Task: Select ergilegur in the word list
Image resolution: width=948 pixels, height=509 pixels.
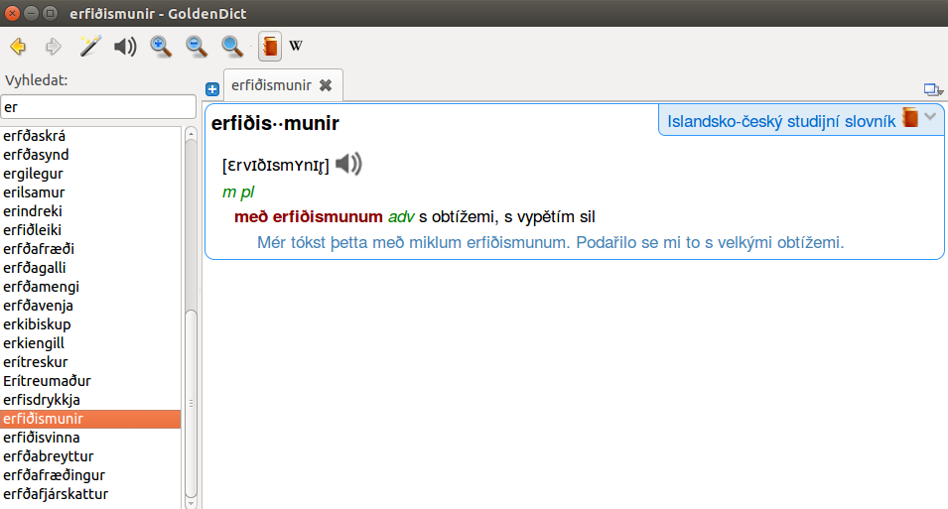Action: tap(90, 174)
